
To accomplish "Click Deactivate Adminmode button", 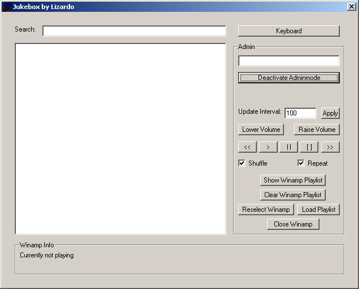I will click(x=288, y=78).
